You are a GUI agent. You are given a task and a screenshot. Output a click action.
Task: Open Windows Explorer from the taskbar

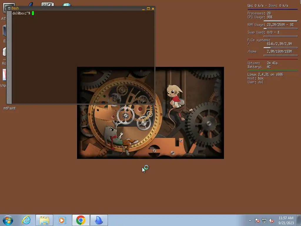point(44,220)
